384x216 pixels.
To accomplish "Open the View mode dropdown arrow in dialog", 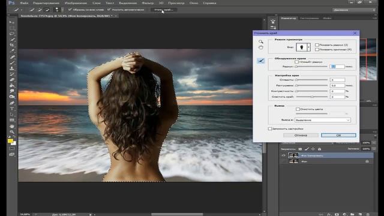I will click(309, 47).
